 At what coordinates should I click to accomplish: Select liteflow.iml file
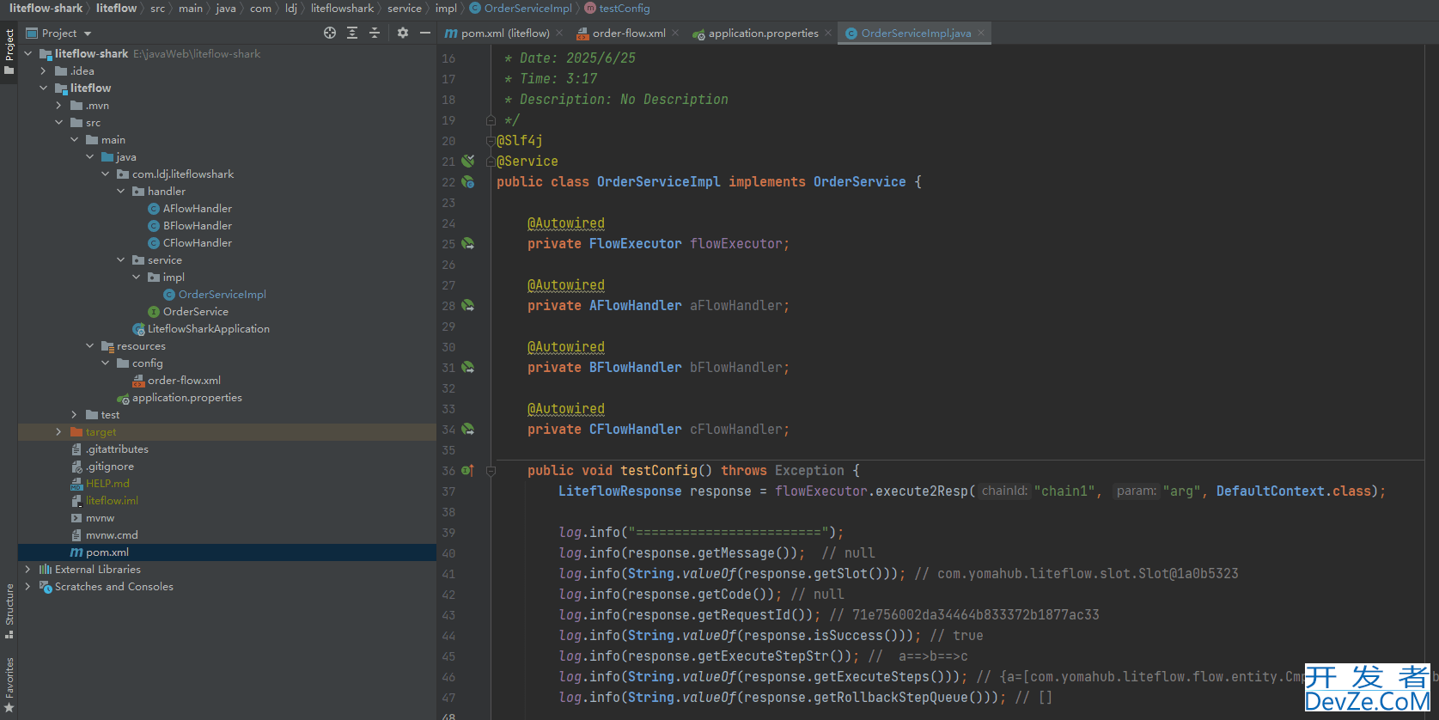[111, 500]
